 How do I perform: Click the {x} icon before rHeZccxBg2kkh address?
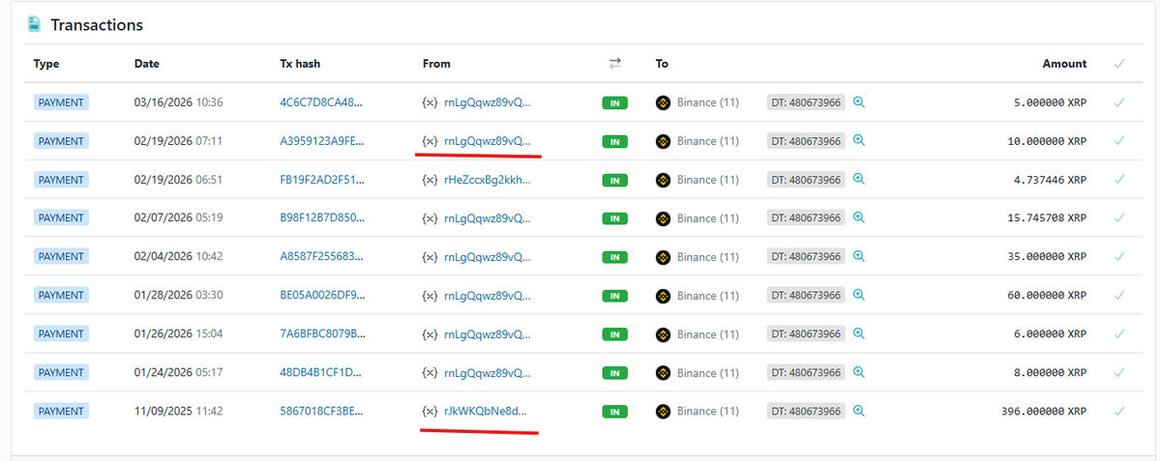pyautogui.click(x=430, y=180)
